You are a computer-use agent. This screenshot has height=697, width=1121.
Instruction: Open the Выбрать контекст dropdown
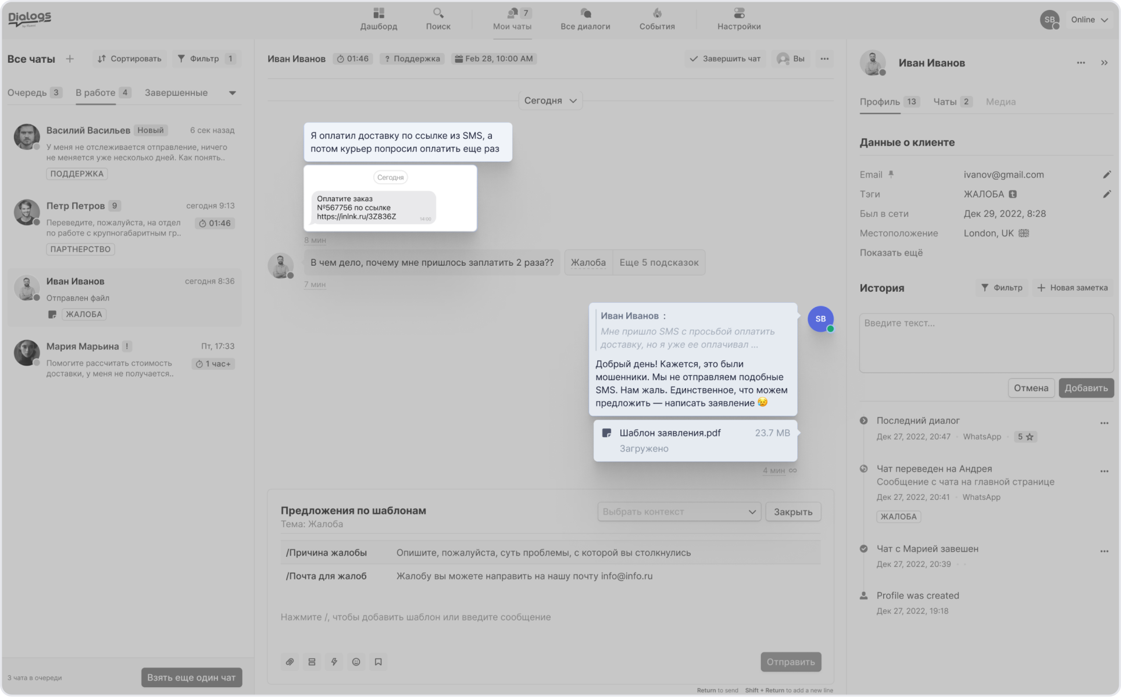click(679, 512)
